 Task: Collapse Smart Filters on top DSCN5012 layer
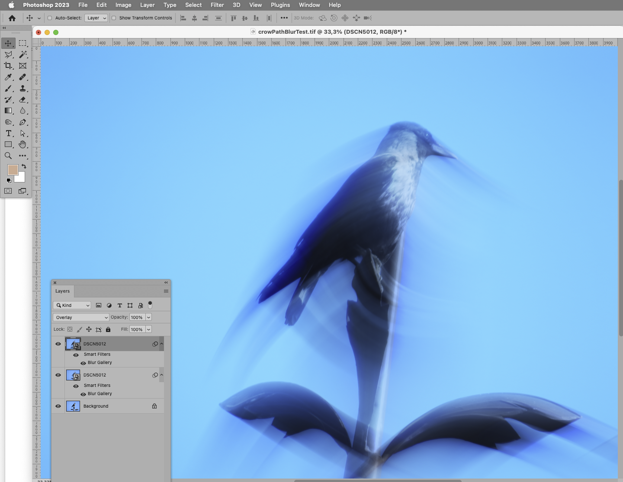161,344
